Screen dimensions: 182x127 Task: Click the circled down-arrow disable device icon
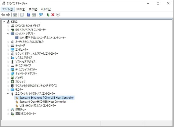tap(58, 15)
